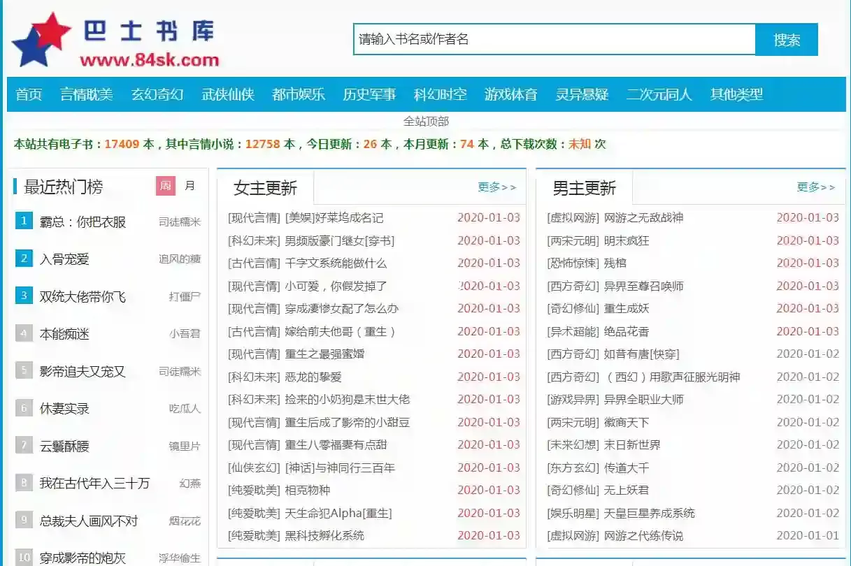Open 异界全职业大师
This screenshot has height=566, width=851.
[x=643, y=400]
